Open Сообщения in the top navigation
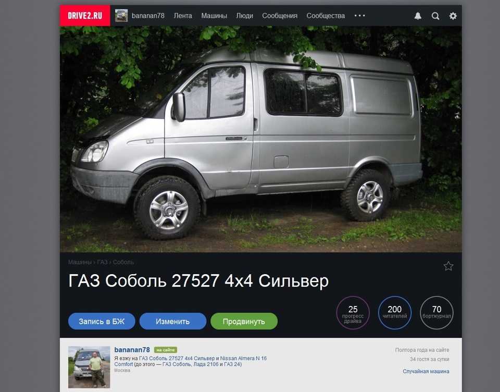The image size is (500, 392). point(280,16)
